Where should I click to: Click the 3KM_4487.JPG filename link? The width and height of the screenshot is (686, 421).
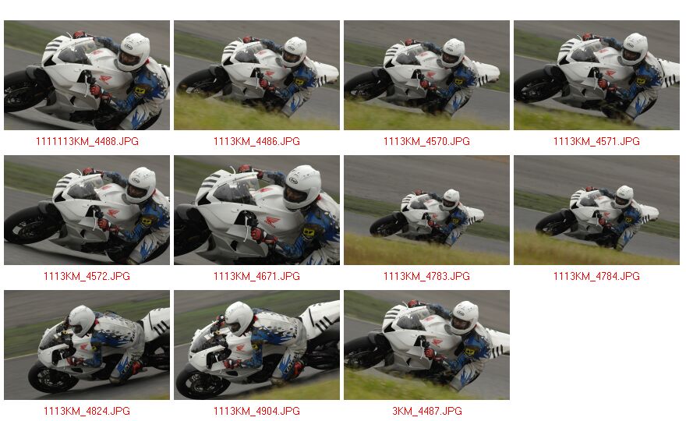tap(427, 411)
